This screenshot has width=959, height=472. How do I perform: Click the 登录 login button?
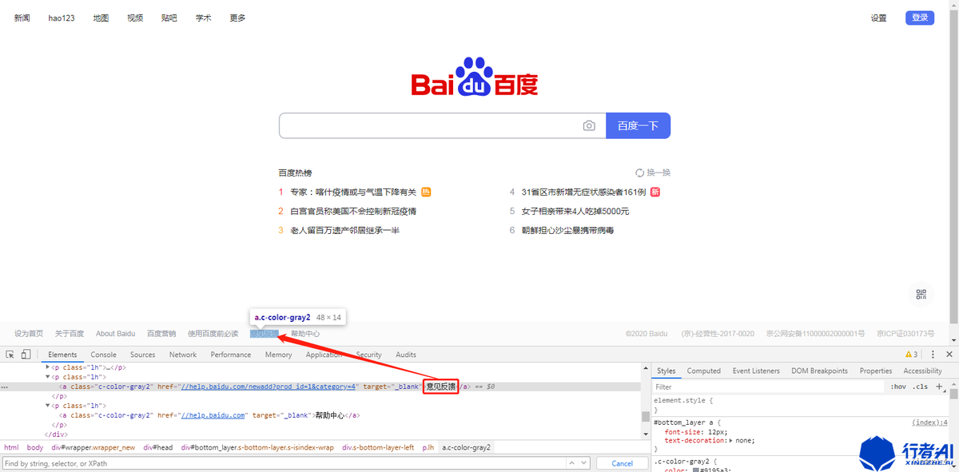coord(920,18)
